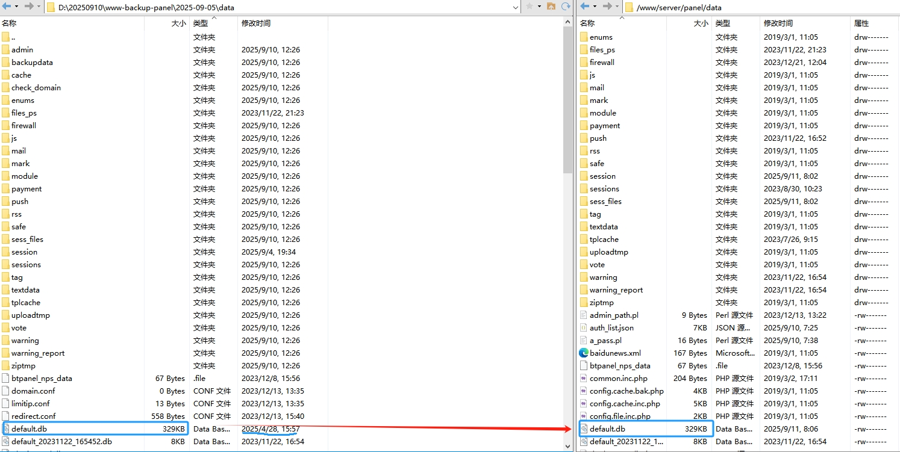Select local firewall folder icon

point(6,125)
